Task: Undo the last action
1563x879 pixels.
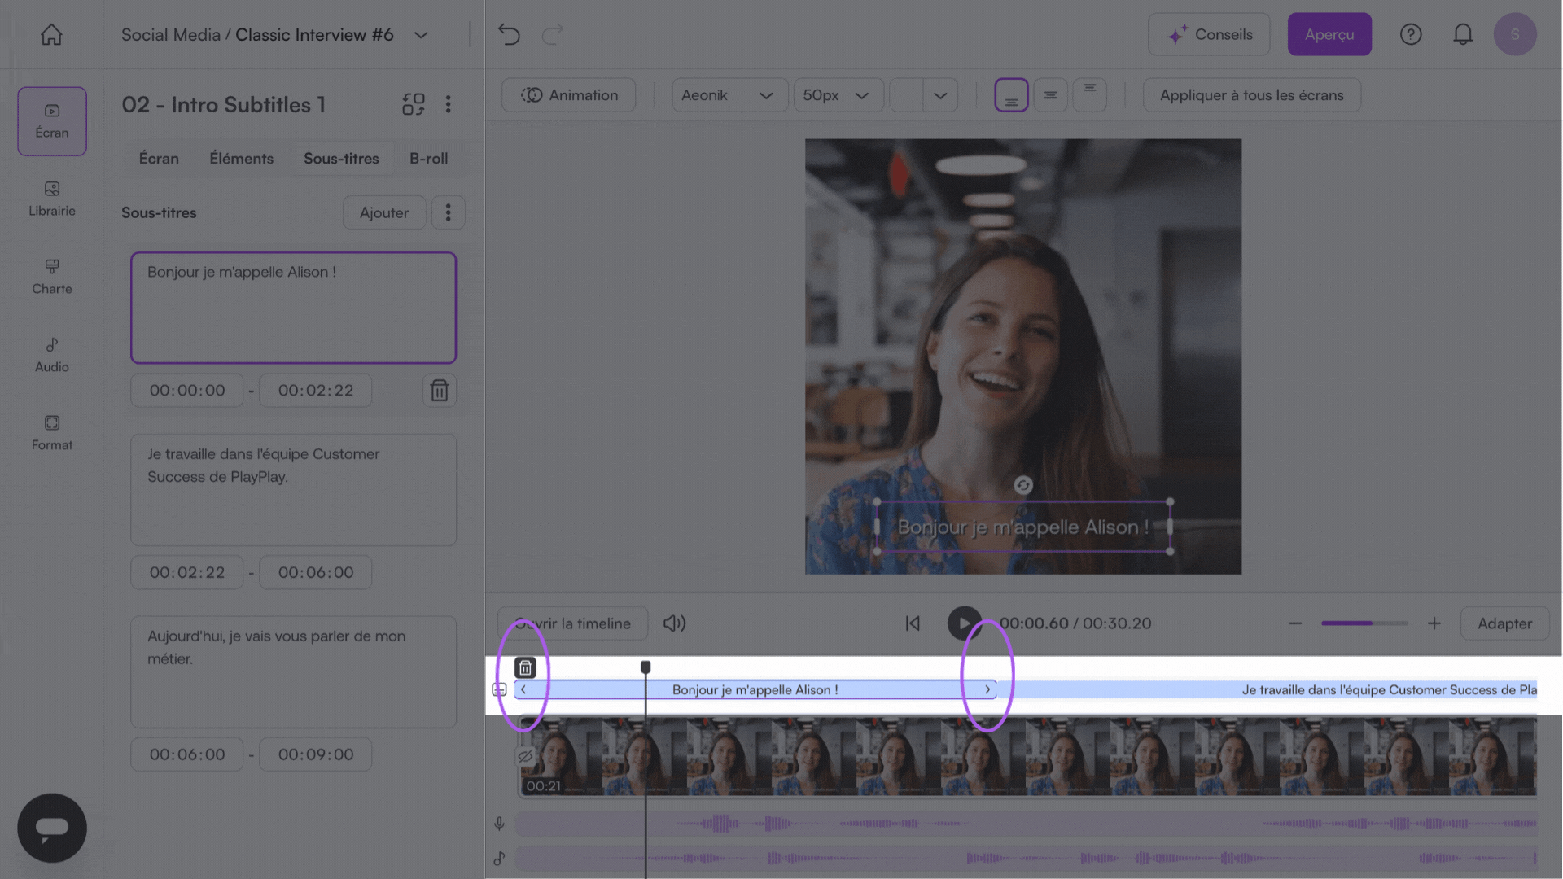Action: tap(509, 34)
